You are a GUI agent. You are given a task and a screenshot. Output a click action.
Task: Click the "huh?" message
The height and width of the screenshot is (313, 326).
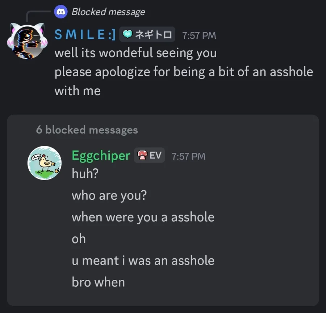pos(85,173)
